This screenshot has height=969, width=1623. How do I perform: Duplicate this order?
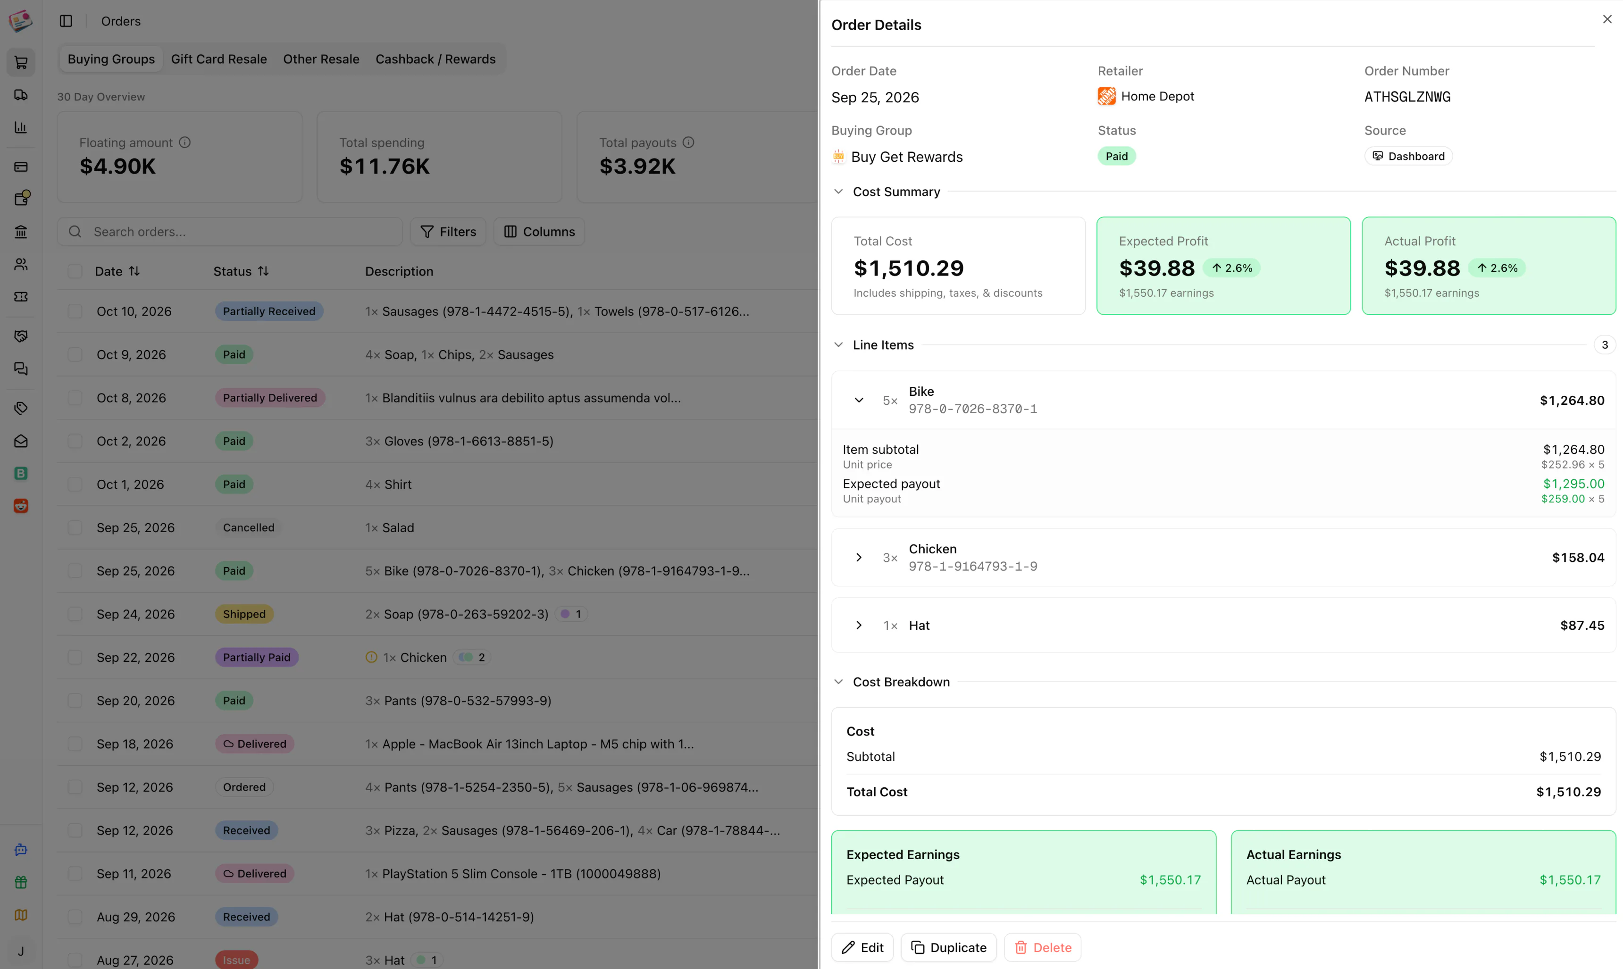(949, 947)
